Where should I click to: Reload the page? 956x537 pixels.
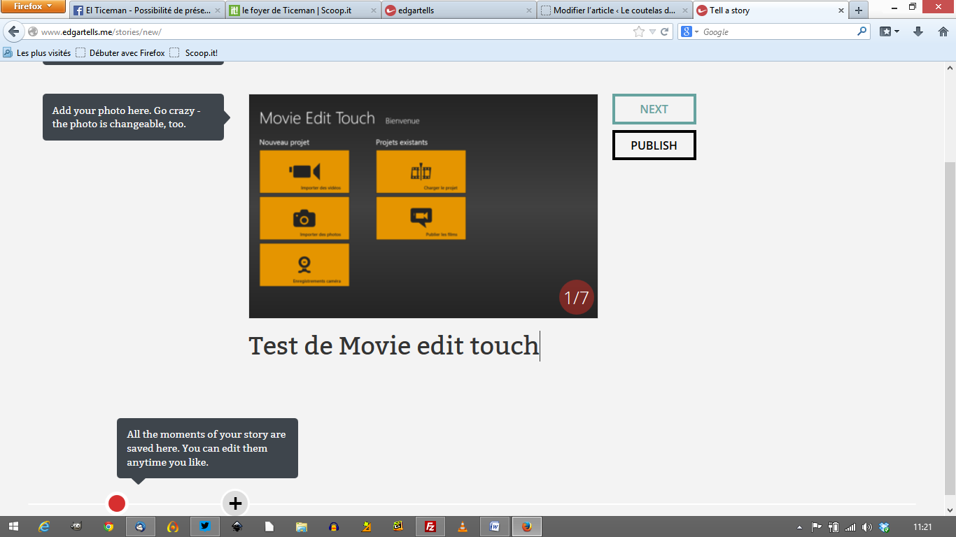point(665,31)
